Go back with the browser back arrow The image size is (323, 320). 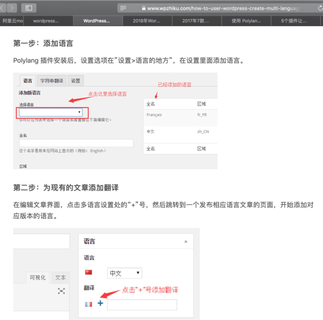click(x=2, y=8)
